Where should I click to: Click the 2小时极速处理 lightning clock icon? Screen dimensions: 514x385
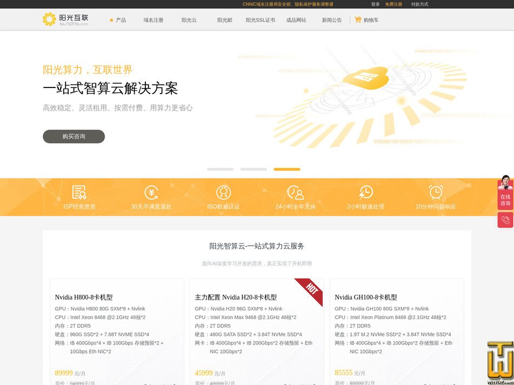(x=365, y=192)
